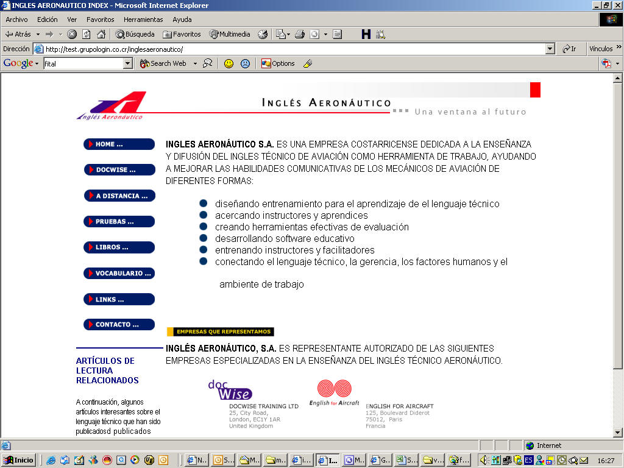Print the page with the printer icon

[x=300, y=34]
